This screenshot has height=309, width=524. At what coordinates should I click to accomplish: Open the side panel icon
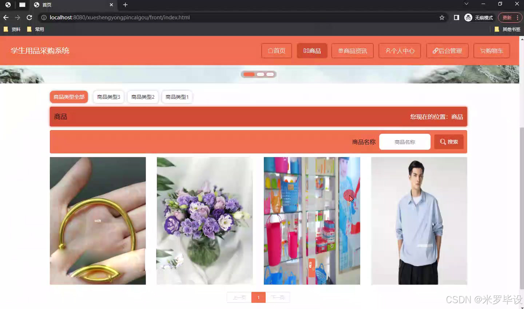coord(456,17)
